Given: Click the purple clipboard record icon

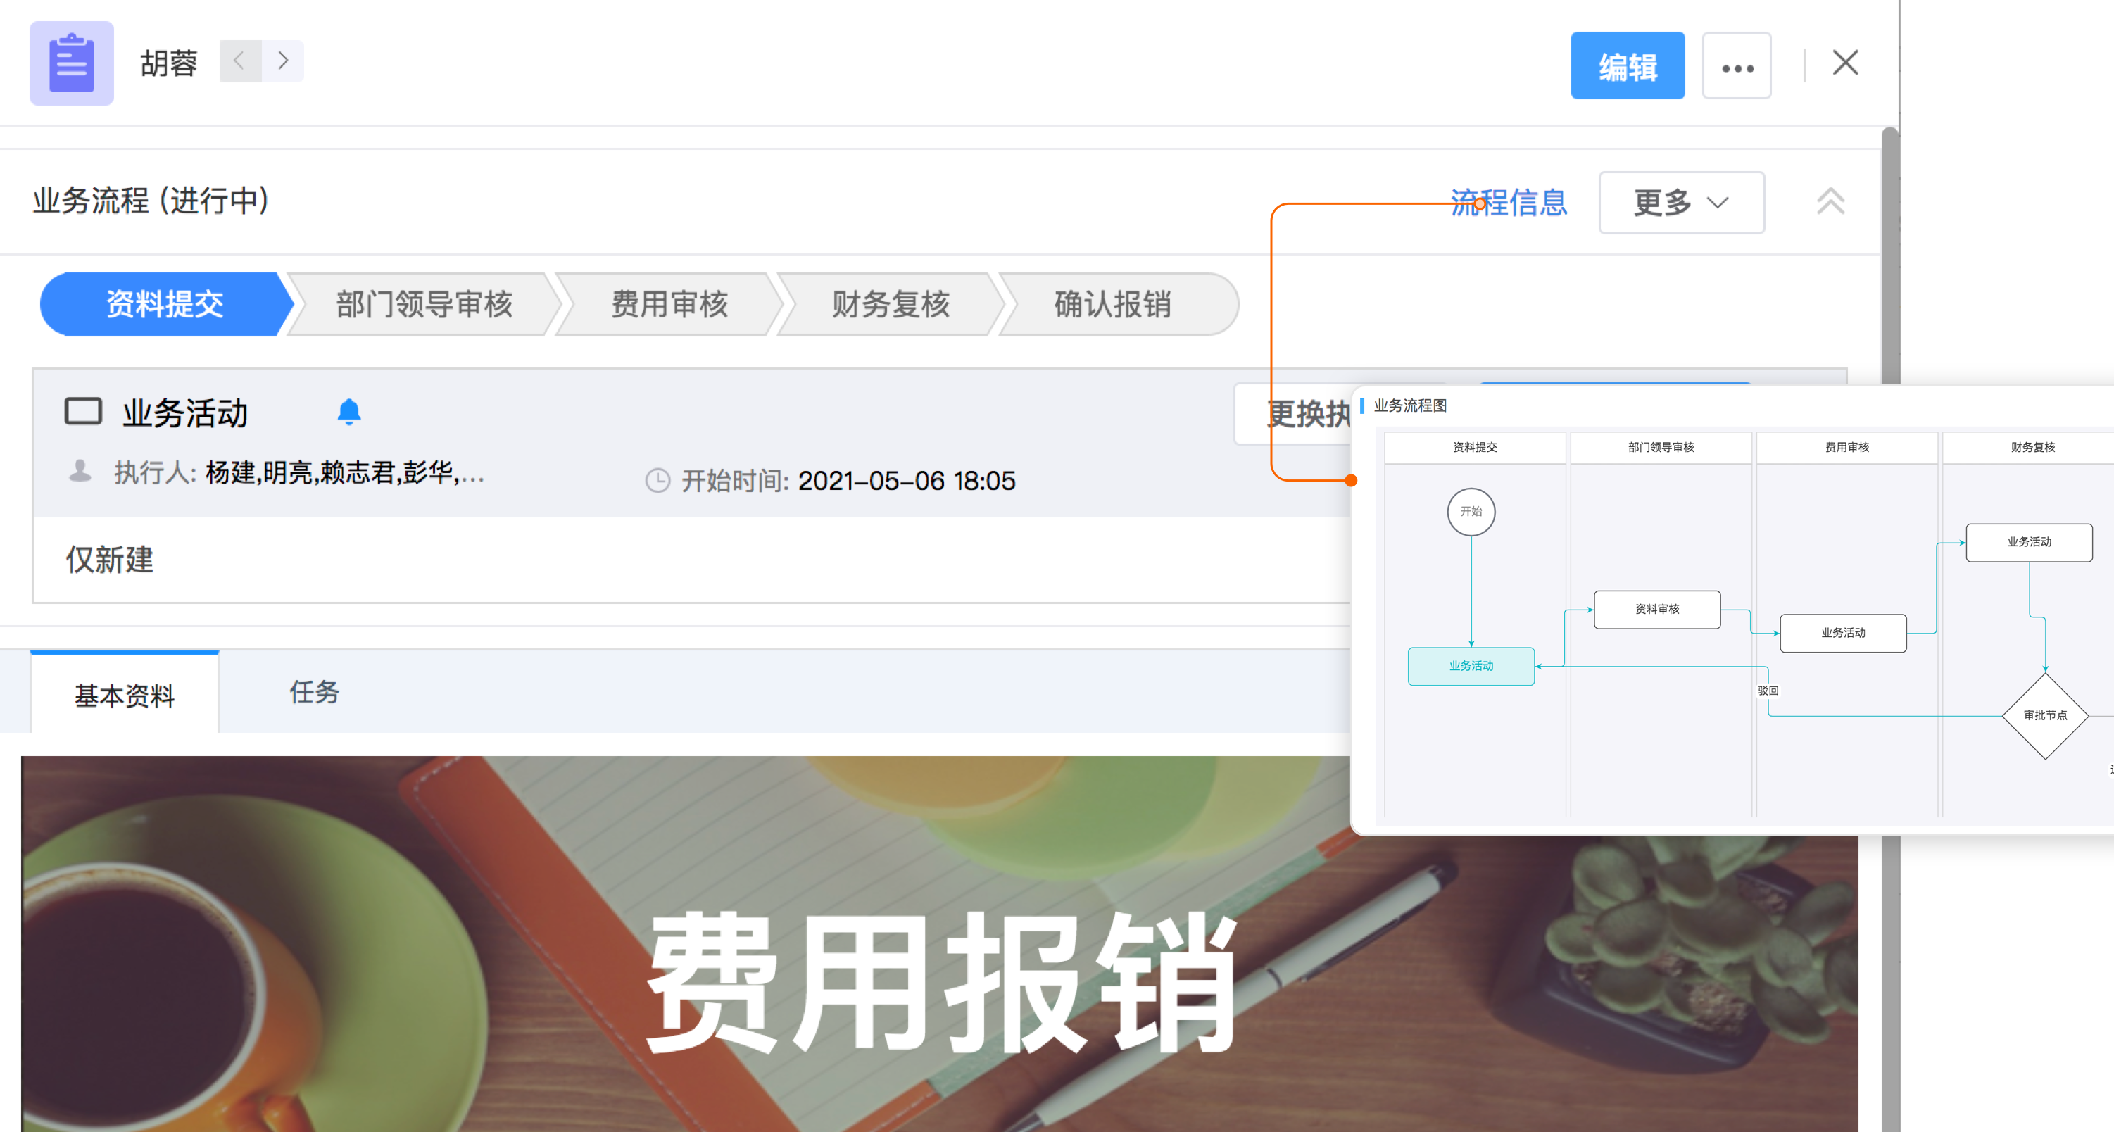Looking at the screenshot, I should click(71, 63).
